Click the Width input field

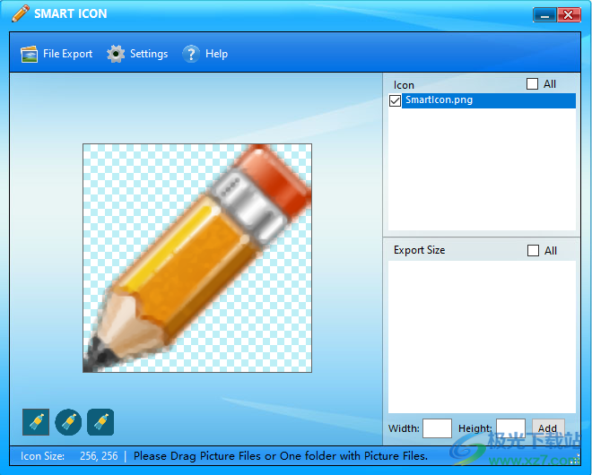437,428
